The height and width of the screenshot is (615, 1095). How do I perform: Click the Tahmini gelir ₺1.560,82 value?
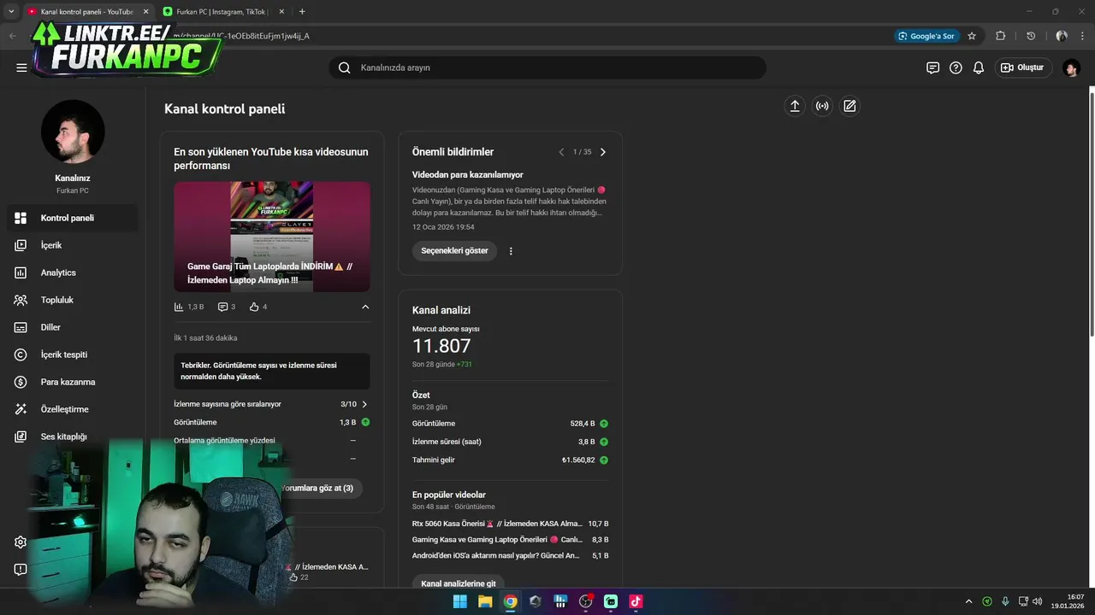[578, 460]
